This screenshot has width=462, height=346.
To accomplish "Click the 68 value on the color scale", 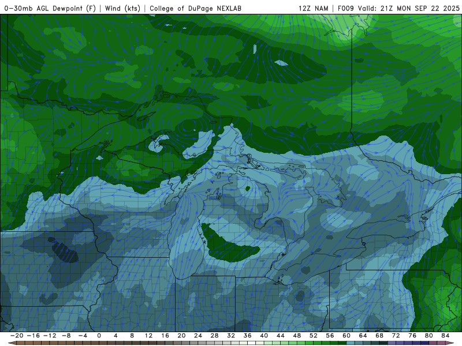I will [x=379, y=336].
